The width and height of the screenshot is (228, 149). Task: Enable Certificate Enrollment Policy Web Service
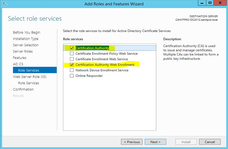click(72, 54)
